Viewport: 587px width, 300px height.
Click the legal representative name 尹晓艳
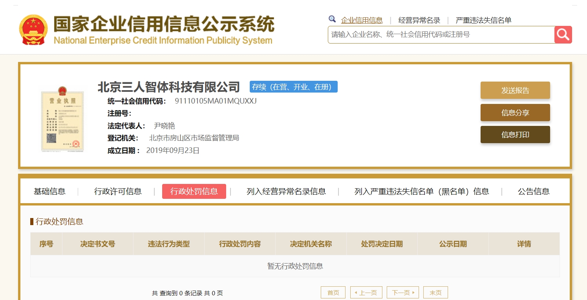click(x=164, y=126)
